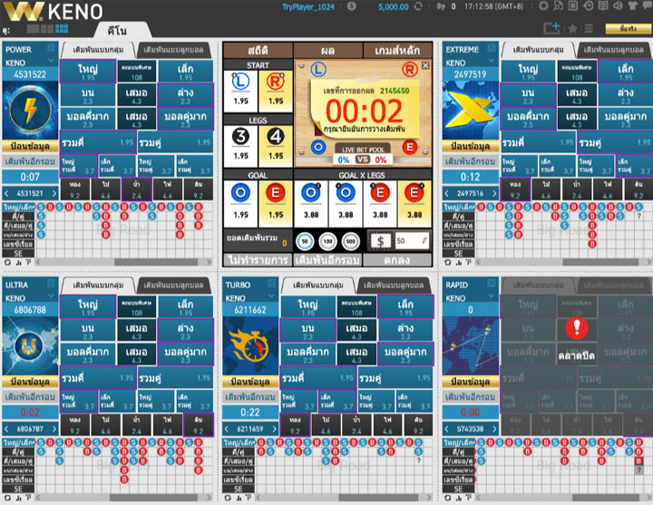Bet on START L at 1.95

tap(240, 91)
